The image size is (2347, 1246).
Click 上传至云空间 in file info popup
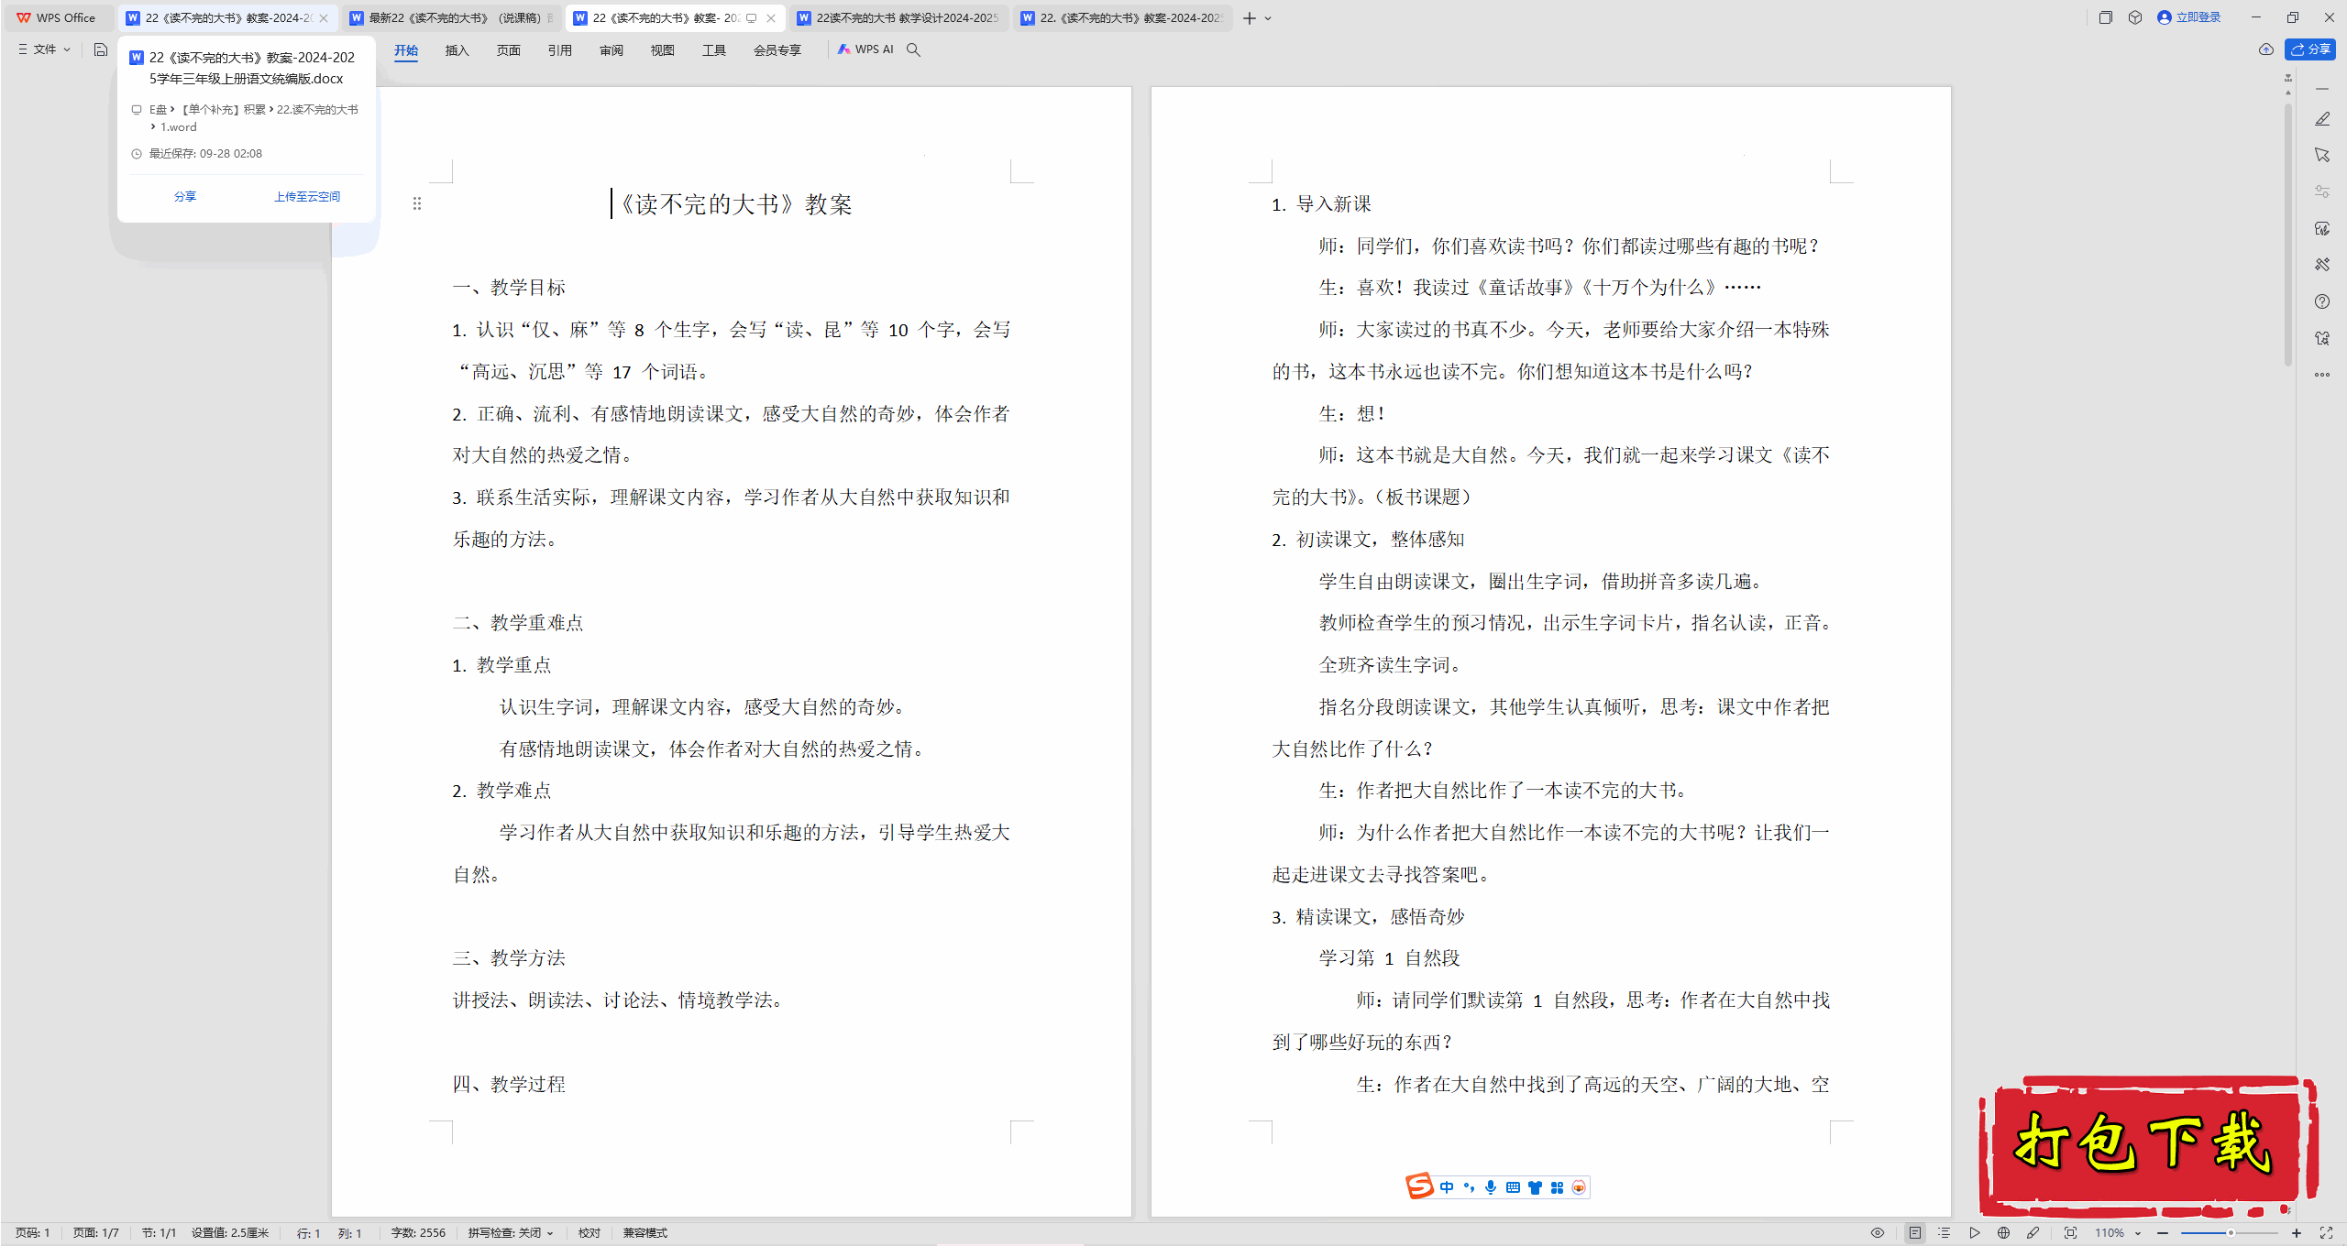[306, 196]
